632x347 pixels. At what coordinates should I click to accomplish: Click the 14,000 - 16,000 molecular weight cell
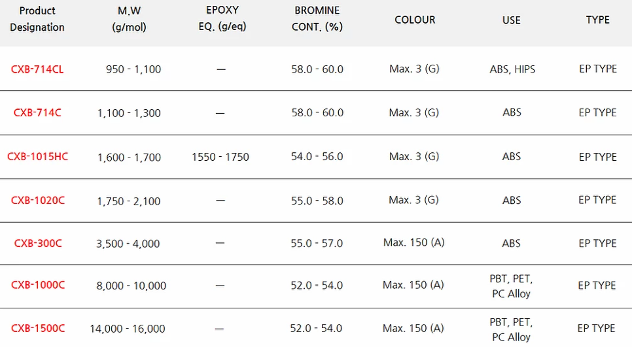[128, 329]
